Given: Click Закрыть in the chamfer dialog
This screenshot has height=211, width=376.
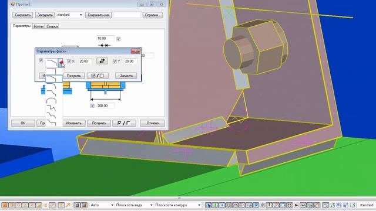Looking at the screenshot, I should click(x=126, y=76).
